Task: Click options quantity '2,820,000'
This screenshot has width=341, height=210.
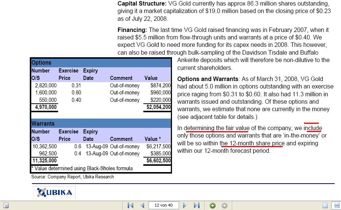Action: tap(46, 85)
